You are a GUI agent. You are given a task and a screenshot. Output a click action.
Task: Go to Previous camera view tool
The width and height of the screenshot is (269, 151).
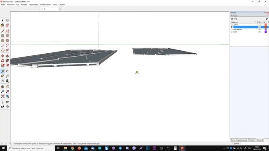point(8,96)
